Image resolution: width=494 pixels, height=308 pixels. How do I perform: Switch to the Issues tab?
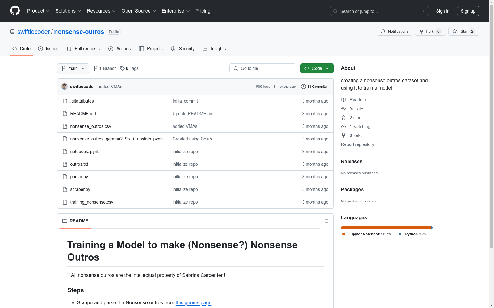(48, 49)
